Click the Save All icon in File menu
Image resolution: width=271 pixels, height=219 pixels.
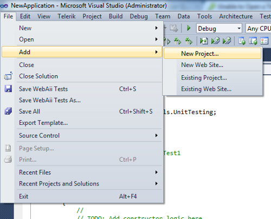(8, 111)
